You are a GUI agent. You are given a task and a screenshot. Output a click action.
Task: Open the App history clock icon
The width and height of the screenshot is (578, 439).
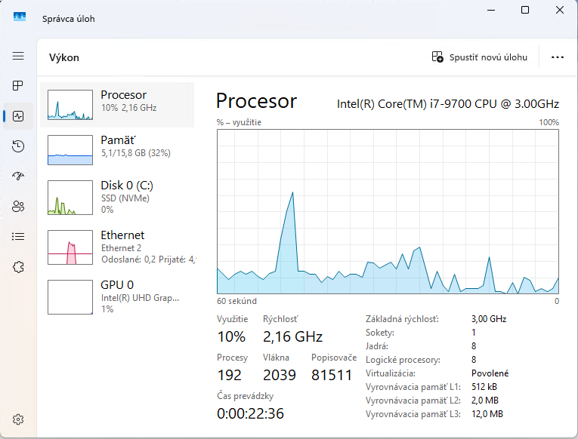click(18, 146)
